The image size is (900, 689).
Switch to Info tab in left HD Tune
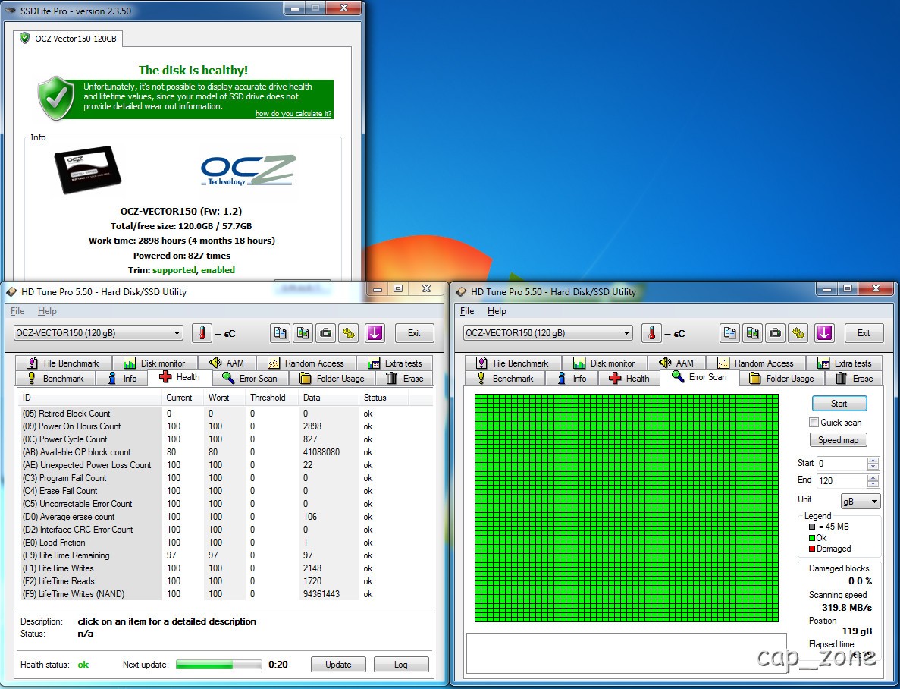[122, 378]
